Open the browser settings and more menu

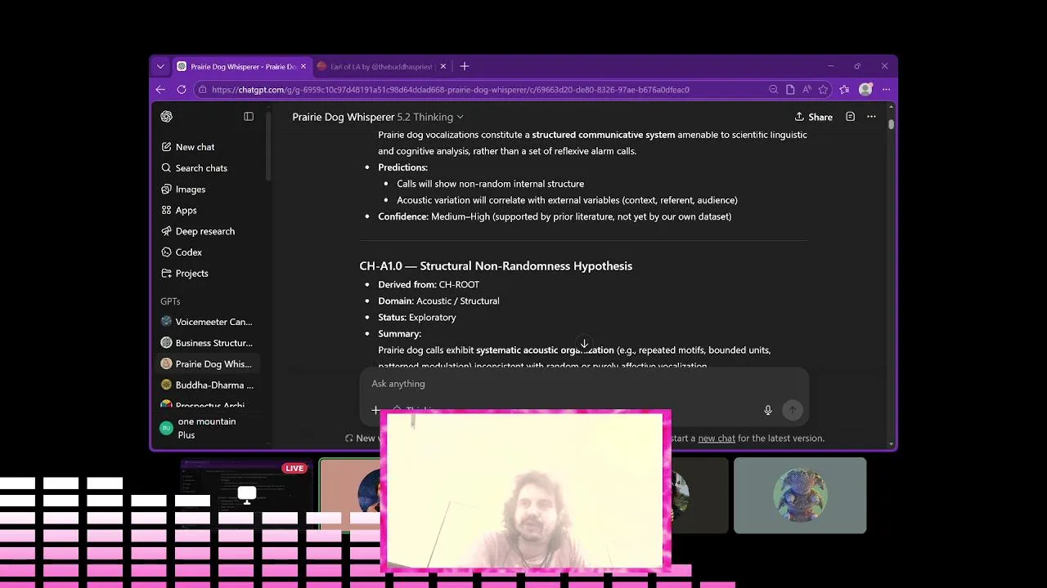pos(886,90)
